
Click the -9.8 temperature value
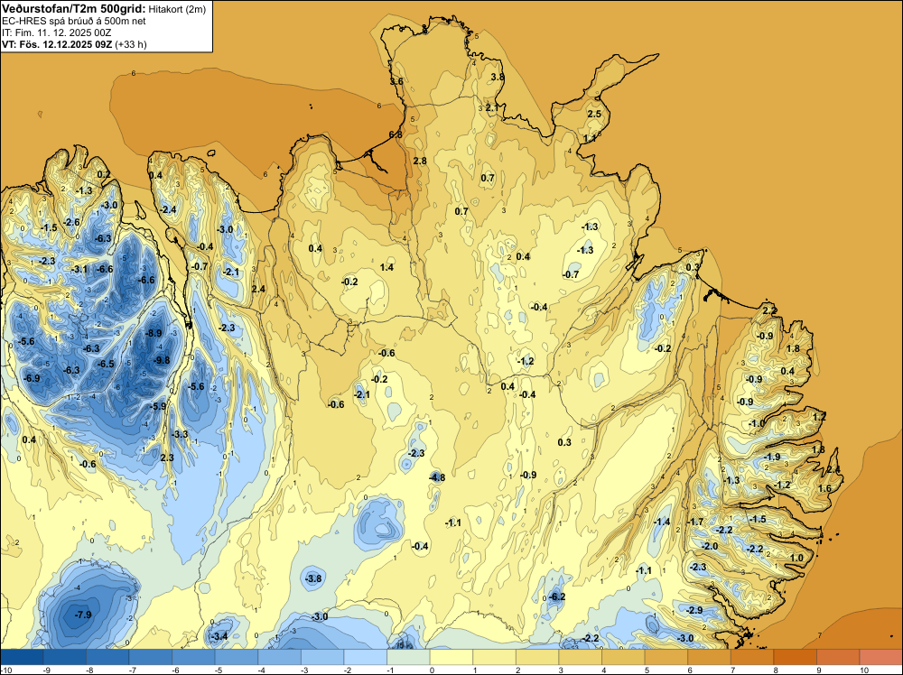[162, 360]
